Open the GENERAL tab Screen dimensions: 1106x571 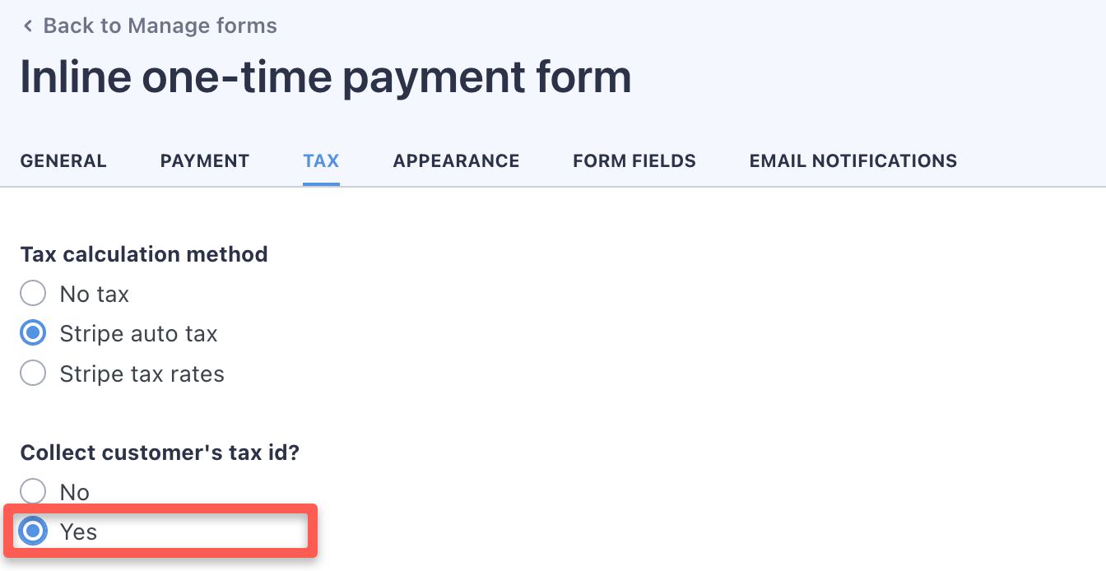63,161
